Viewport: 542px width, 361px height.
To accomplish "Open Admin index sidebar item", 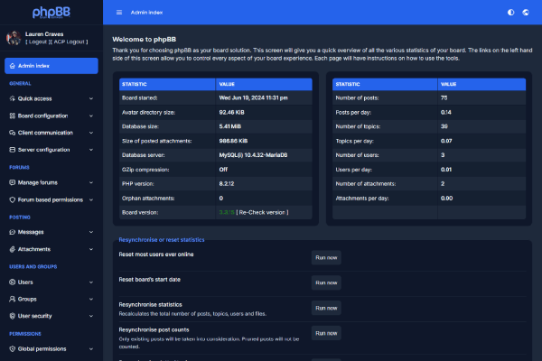I will click(51, 66).
